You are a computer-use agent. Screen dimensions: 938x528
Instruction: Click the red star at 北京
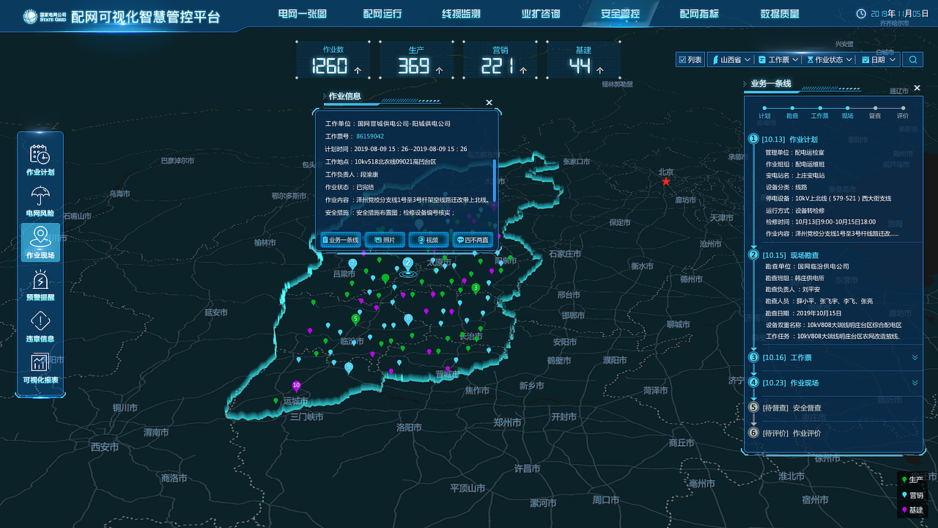pyautogui.click(x=665, y=181)
